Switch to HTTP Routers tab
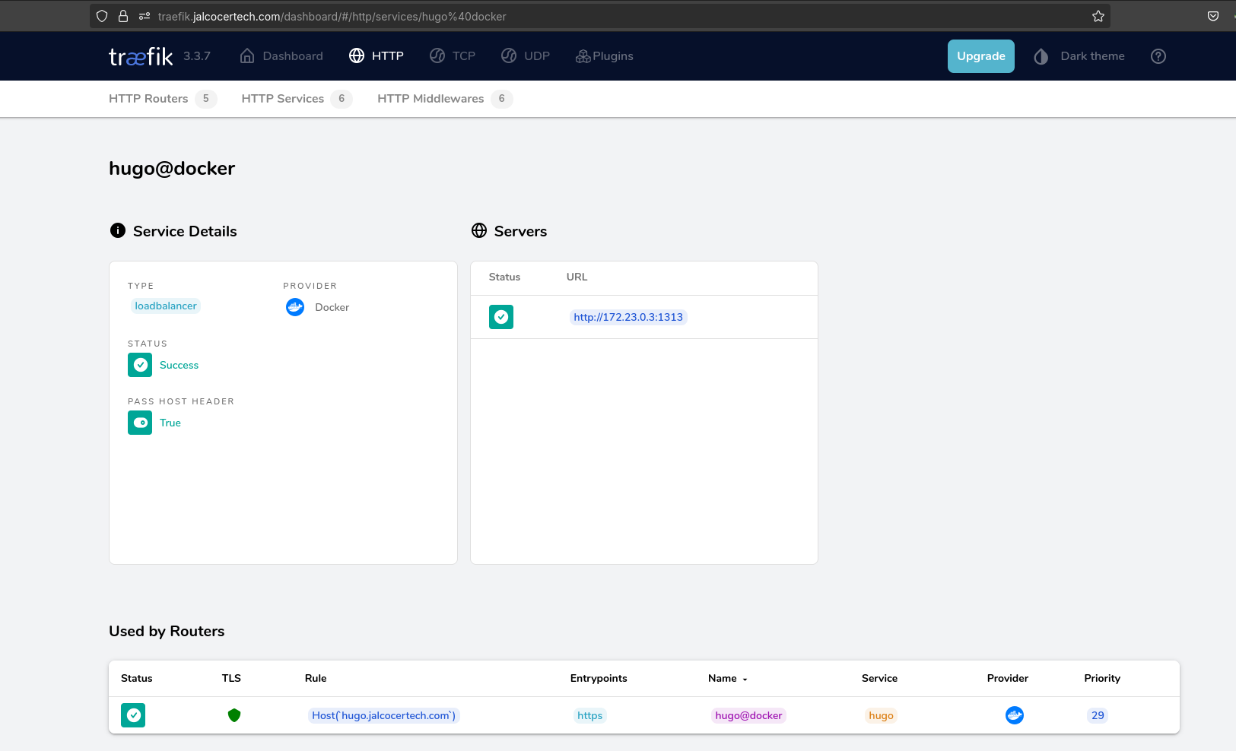 pyautogui.click(x=163, y=99)
